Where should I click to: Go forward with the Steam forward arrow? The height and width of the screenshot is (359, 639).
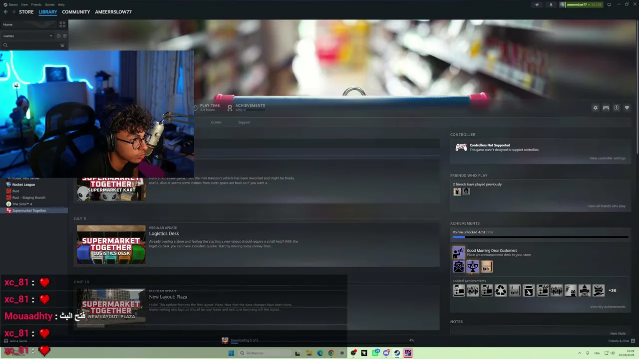[13, 12]
